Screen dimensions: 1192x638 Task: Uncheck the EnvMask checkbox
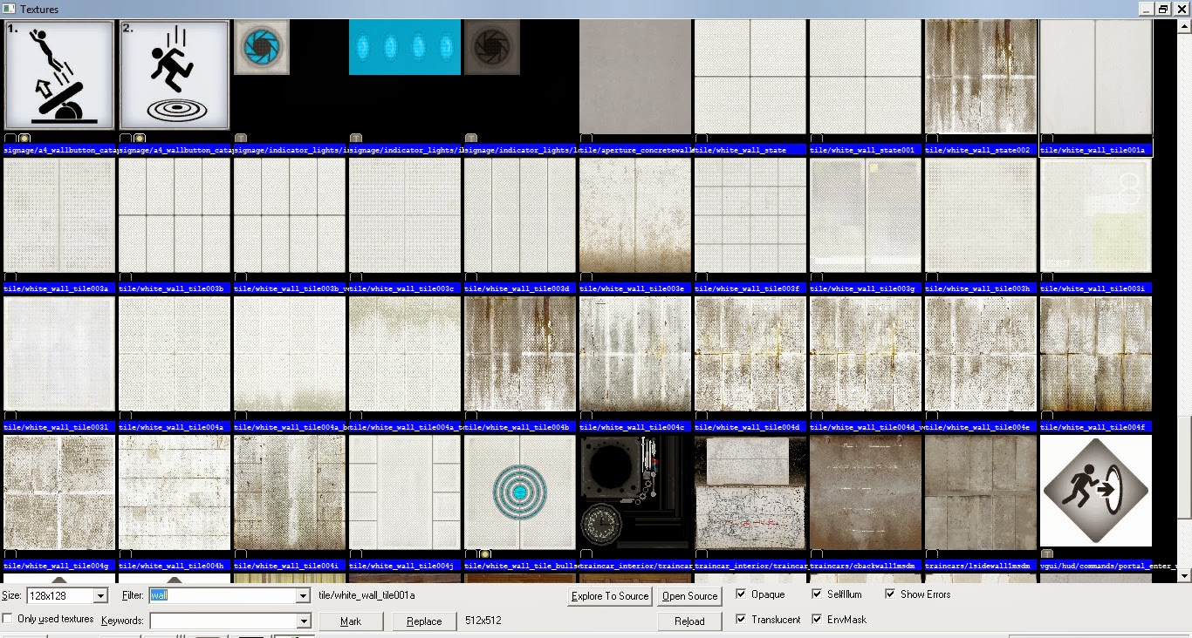817,619
